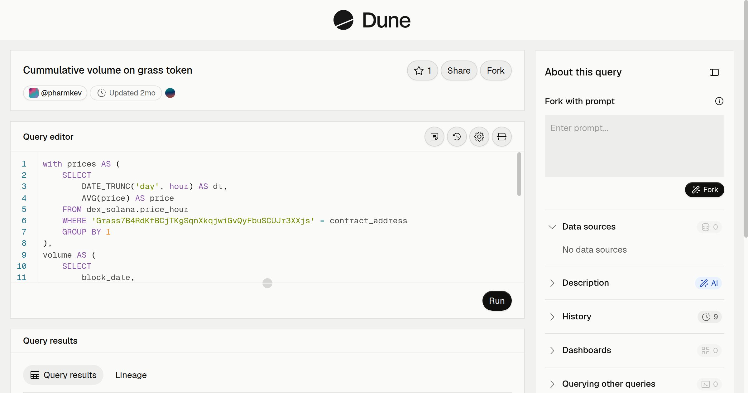The image size is (748, 393).
Task: Expand the Dashboards section
Action: 552,350
